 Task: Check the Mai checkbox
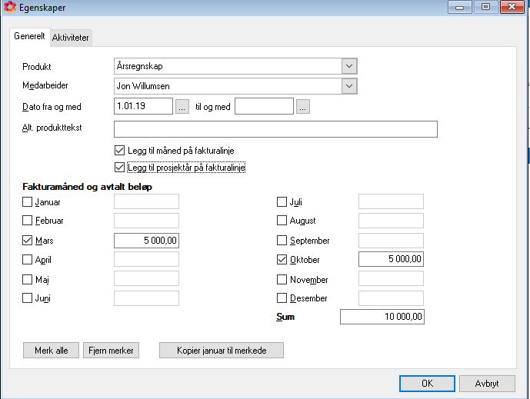point(27,279)
